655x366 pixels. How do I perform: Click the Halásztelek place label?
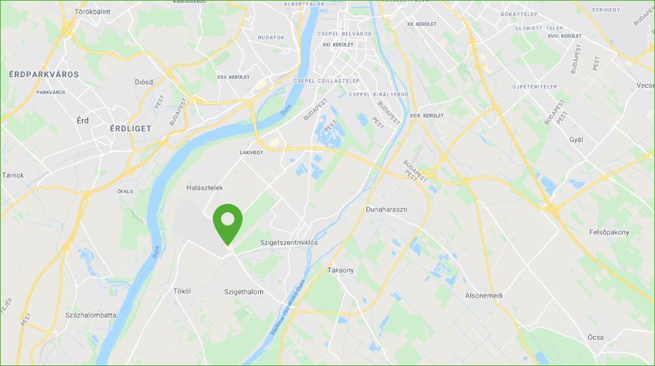(x=204, y=188)
